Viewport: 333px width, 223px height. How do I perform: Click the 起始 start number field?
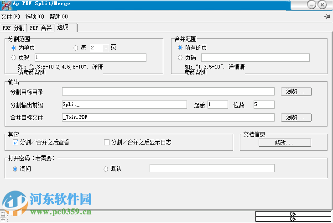pyautogui.click(x=218, y=105)
